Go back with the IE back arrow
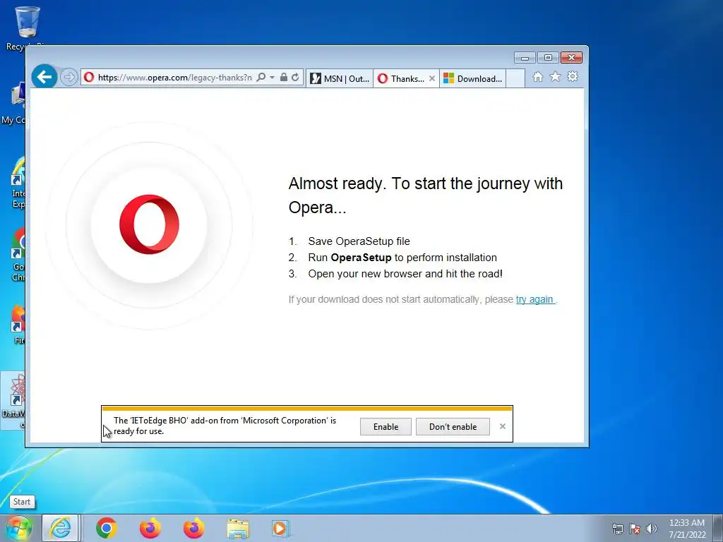The image size is (723, 542). click(x=44, y=76)
